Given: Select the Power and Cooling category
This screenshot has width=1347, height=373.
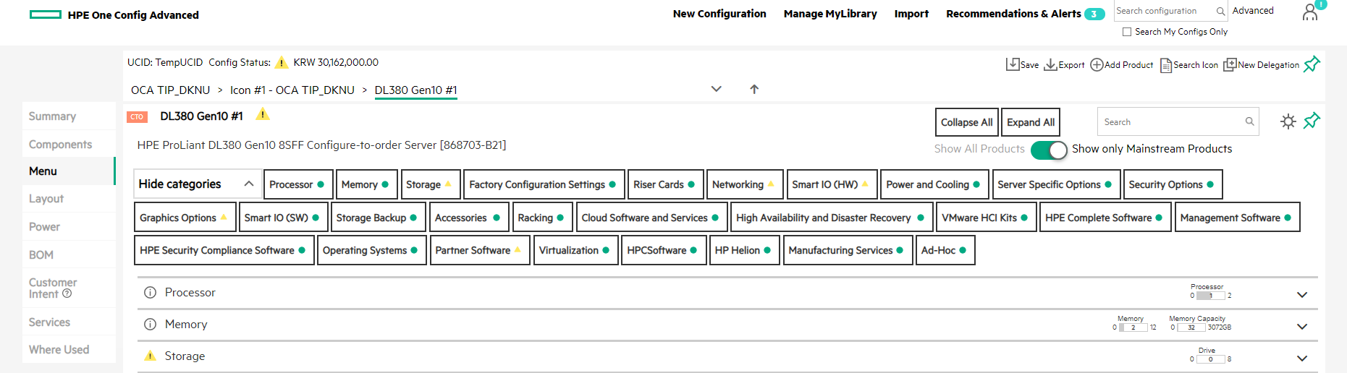Looking at the screenshot, I should click(934, 184).
